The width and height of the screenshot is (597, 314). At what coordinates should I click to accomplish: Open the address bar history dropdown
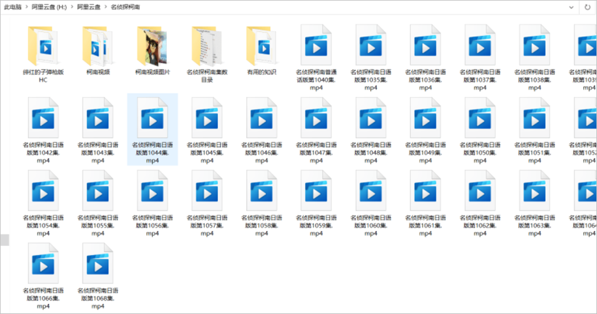tap(571, 7)
